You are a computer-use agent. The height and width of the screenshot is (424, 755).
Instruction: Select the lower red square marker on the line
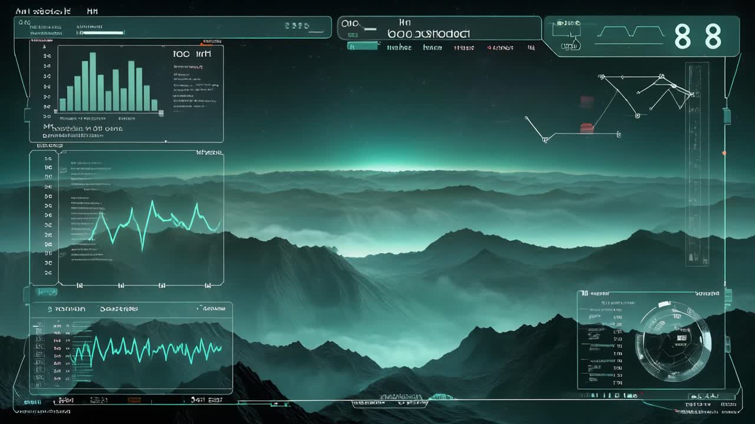(x=586, y=128)
